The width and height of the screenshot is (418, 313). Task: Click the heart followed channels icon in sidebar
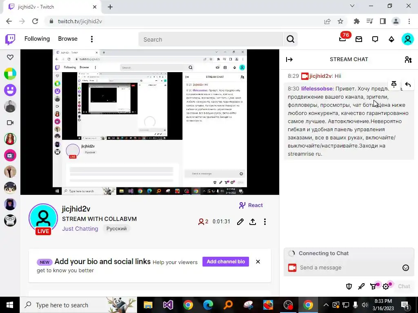(10, 57)
